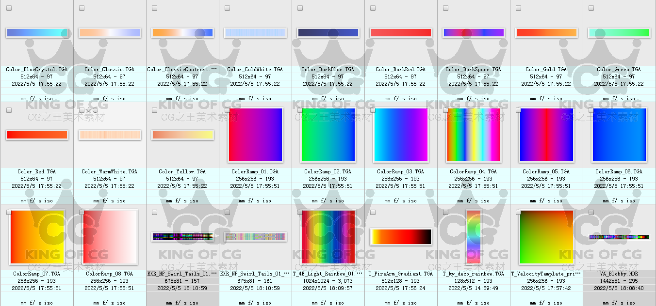Select the Color_Yellow.TGA thumbnail

pos(182,135)
